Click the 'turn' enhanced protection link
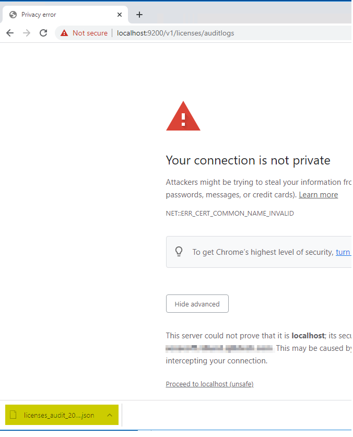 pos(343,252)
